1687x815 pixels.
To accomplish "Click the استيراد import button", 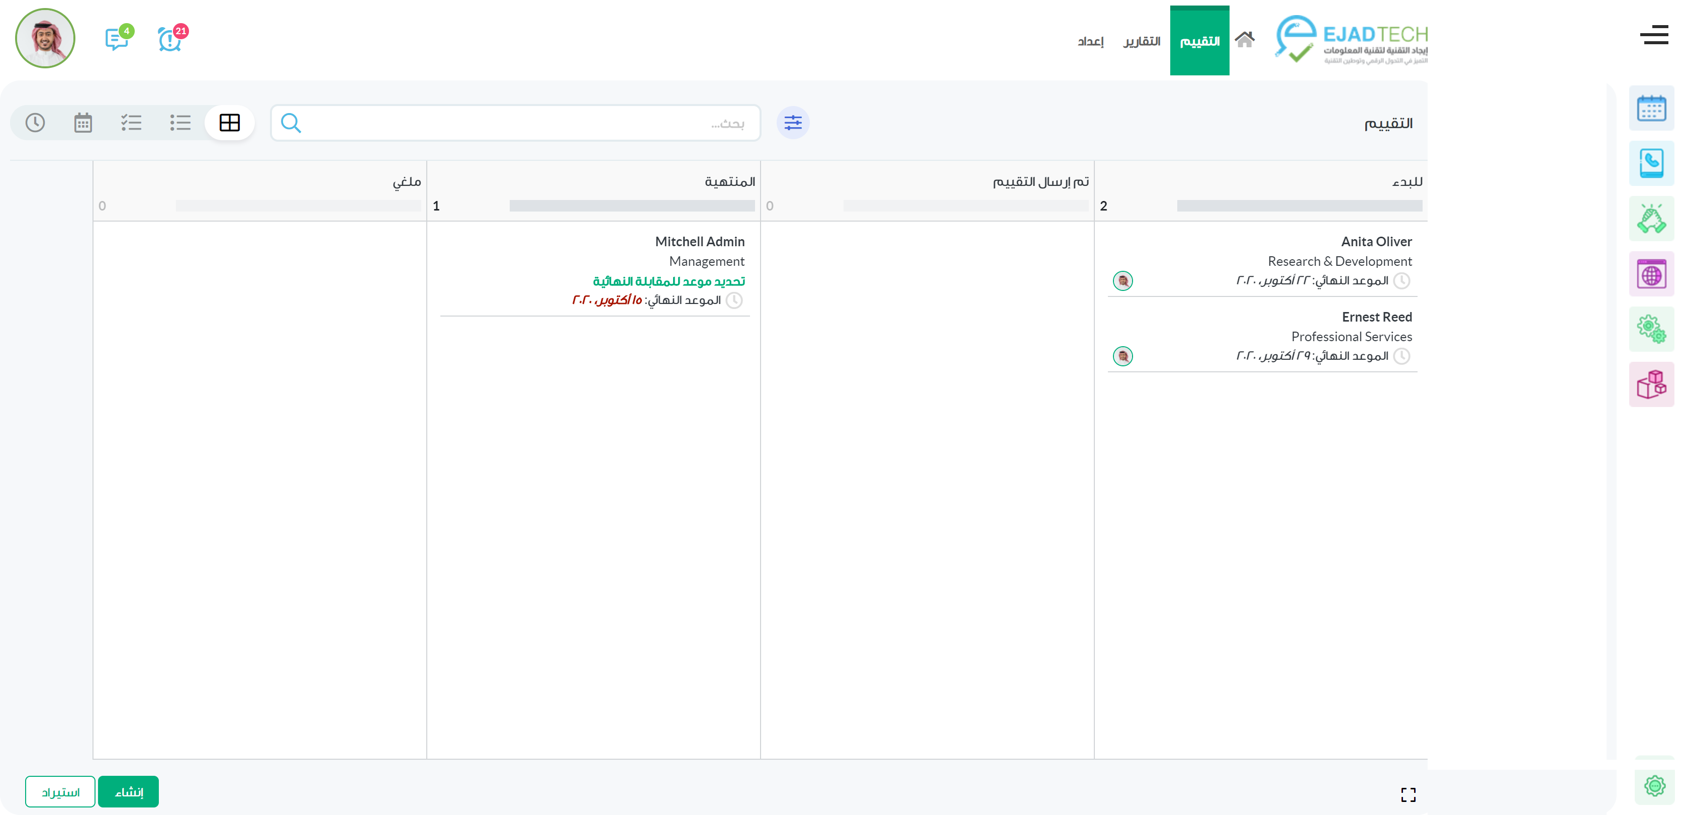I will pyautogui.click(x=60, y=791).
